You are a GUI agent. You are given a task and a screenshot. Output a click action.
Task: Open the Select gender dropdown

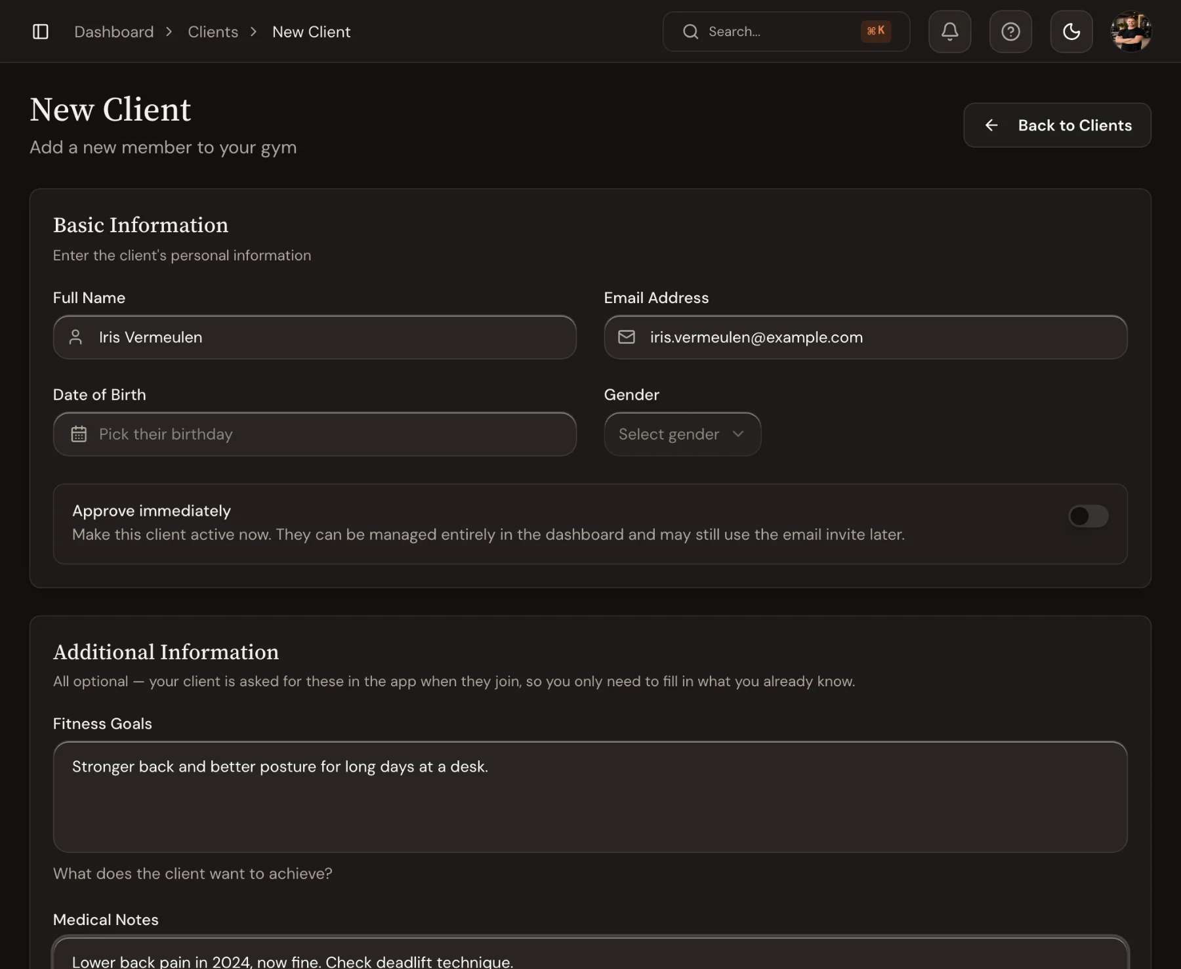click(682, 434)
